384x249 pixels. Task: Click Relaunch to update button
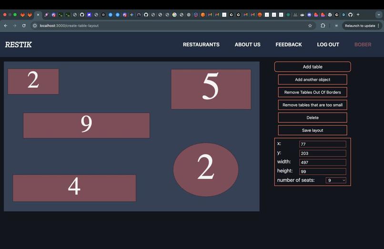coord(362,25)
